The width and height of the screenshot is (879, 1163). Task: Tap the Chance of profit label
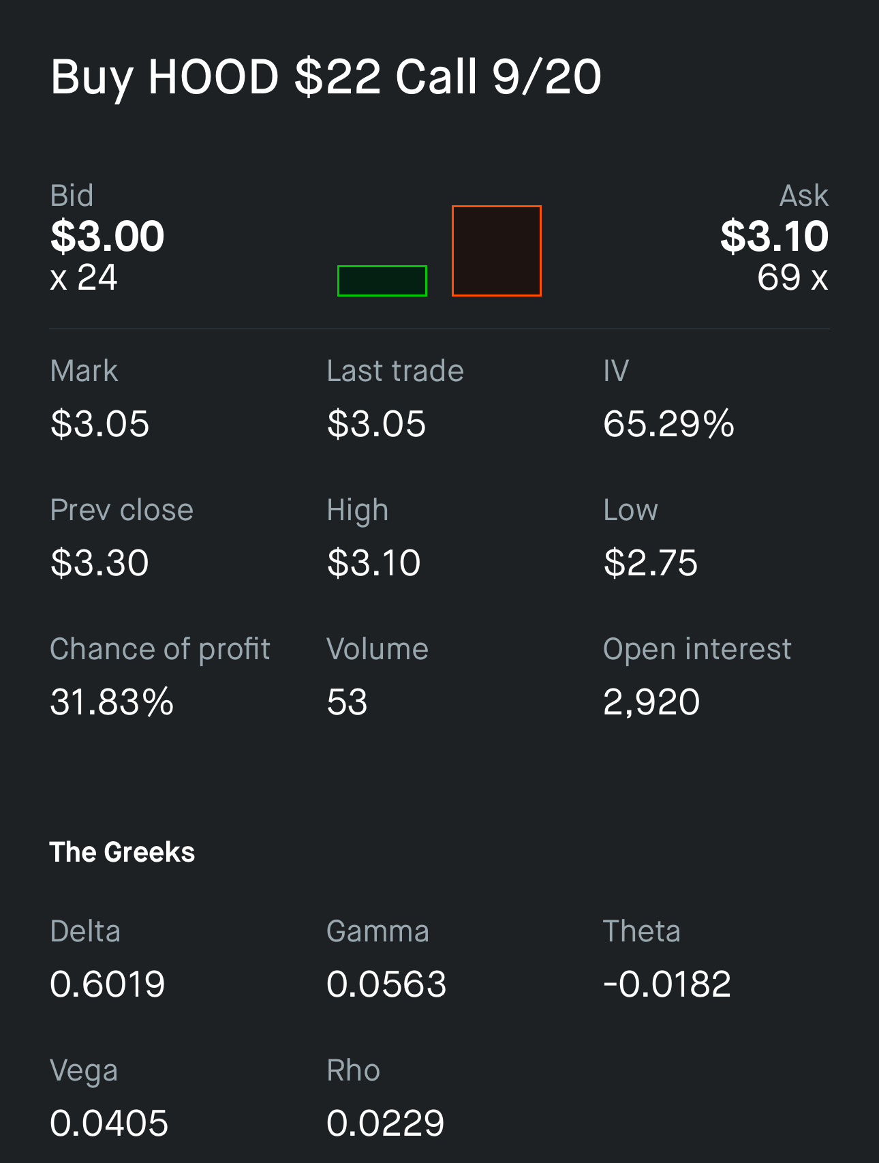point(160,649)
